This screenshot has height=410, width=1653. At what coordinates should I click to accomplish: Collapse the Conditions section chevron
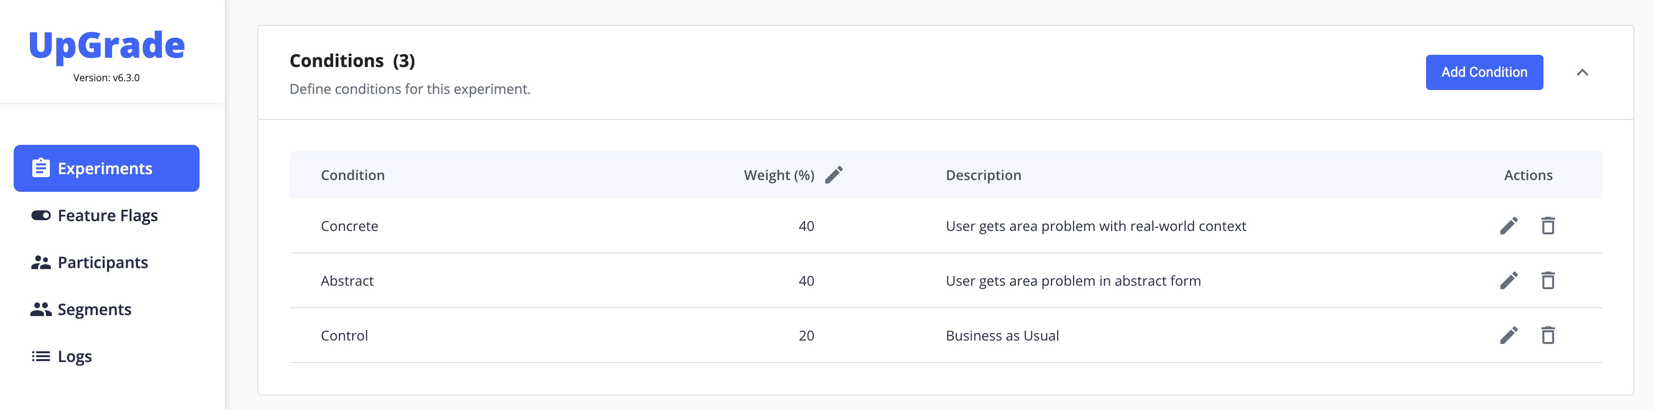1583,72
